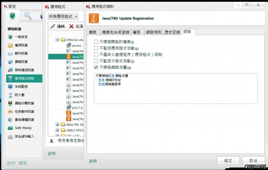This screenshot has height=170, width=268.
Task: Switch to the 歷史記錄 tab
Action: pos(172,32)
